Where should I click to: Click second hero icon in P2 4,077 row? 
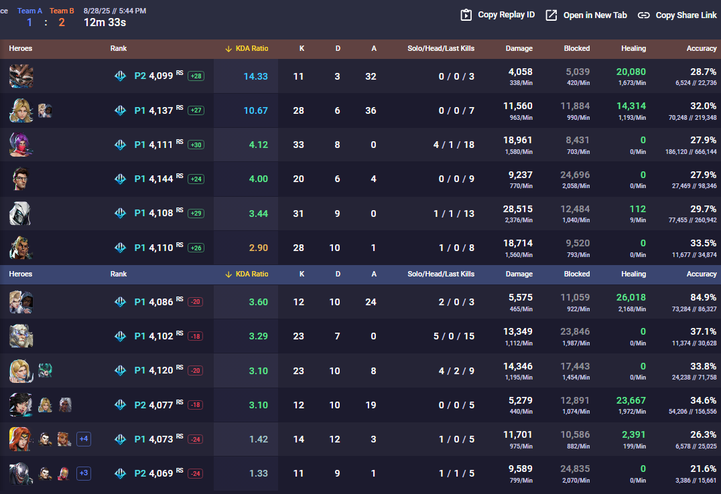[x=45, y=405]
